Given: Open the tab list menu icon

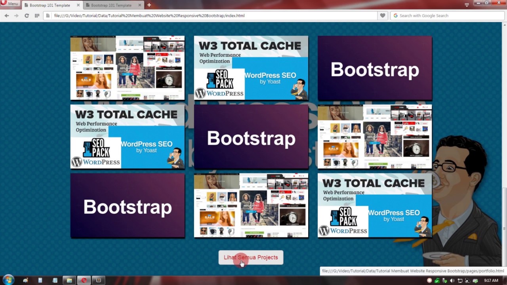Looking at the screenshot, I should click(x=467, y=5).
